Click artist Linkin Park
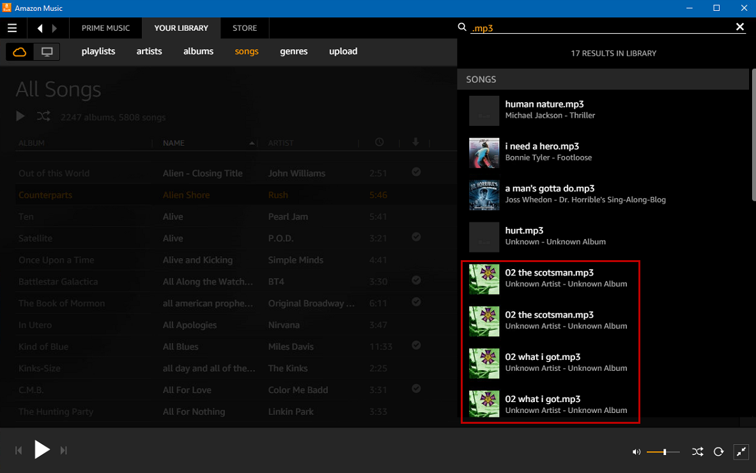 tap(291, 412)
